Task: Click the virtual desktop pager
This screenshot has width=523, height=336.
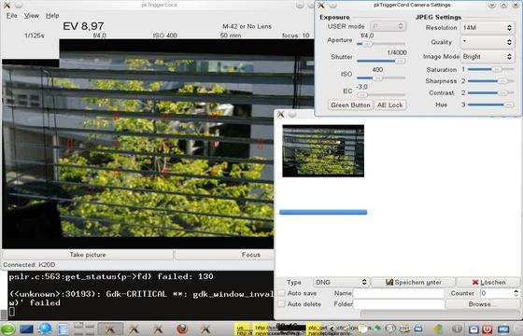Action: tap(84, 329)
